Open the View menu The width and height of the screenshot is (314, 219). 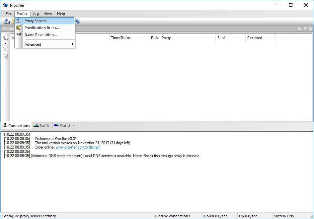tap(48, 14)
